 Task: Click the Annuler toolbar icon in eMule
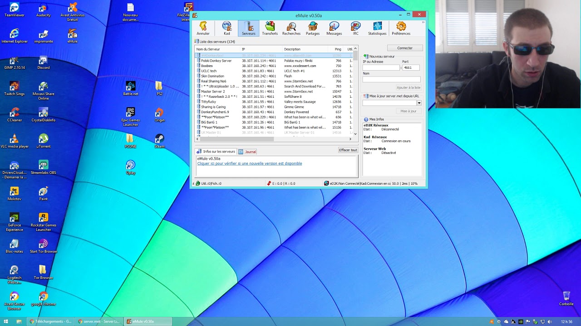pos(203,28)
